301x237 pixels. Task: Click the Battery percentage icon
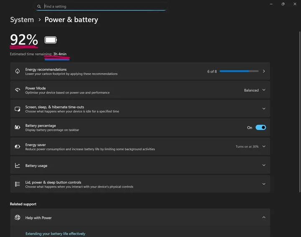click(x=18, y=127)
